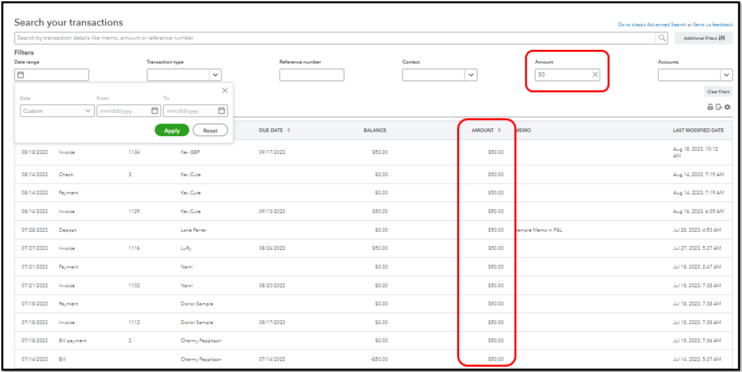Click the Balance column header
Image resolution: width=742 pixels, height=372 pixels.
click(x=375, y=130)
